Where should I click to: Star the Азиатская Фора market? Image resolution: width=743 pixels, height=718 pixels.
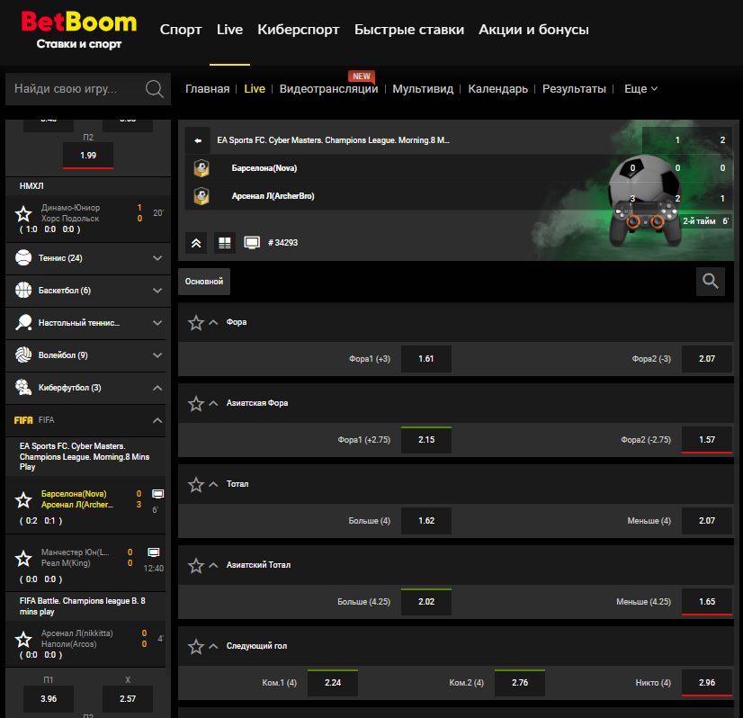coord(196,404)
